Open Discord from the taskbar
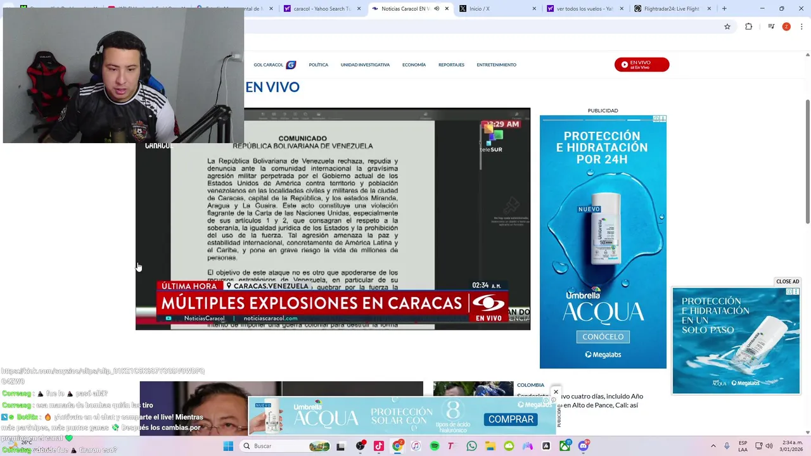The image size is (811, 456). pyautogui.click(x=584, y=446)
